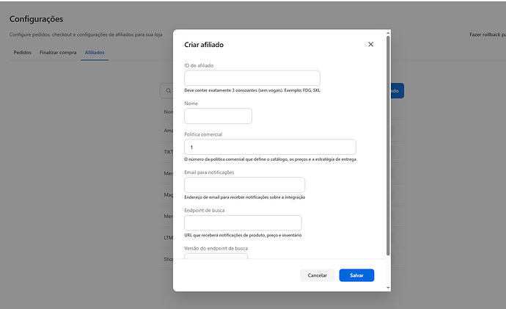Switch to the Pedidos tab

[x=22, y=52]
